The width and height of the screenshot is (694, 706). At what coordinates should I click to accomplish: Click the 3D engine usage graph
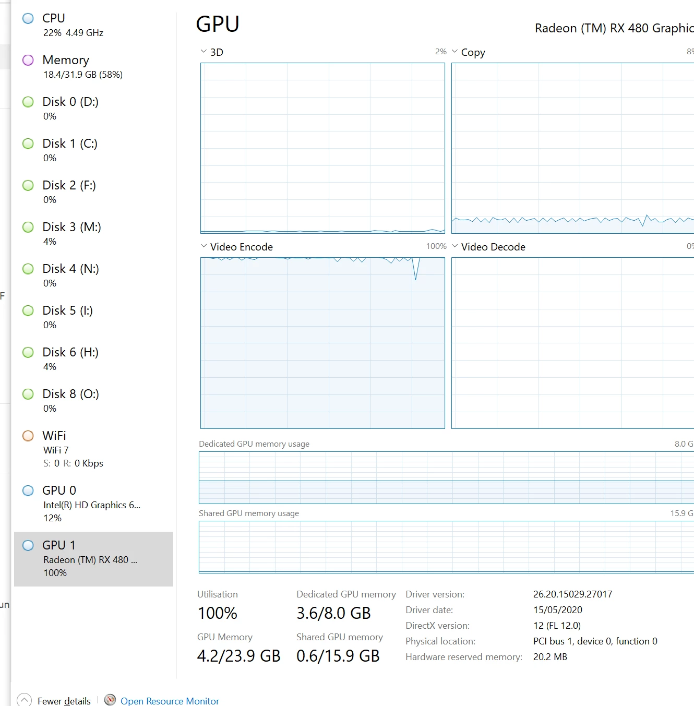[322, 148]
